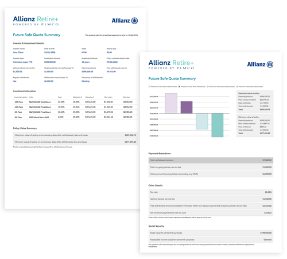Click 'Future Safe Quote Summary' heading on first page
This screenshot has height=259, width=287.
(37, 35)
